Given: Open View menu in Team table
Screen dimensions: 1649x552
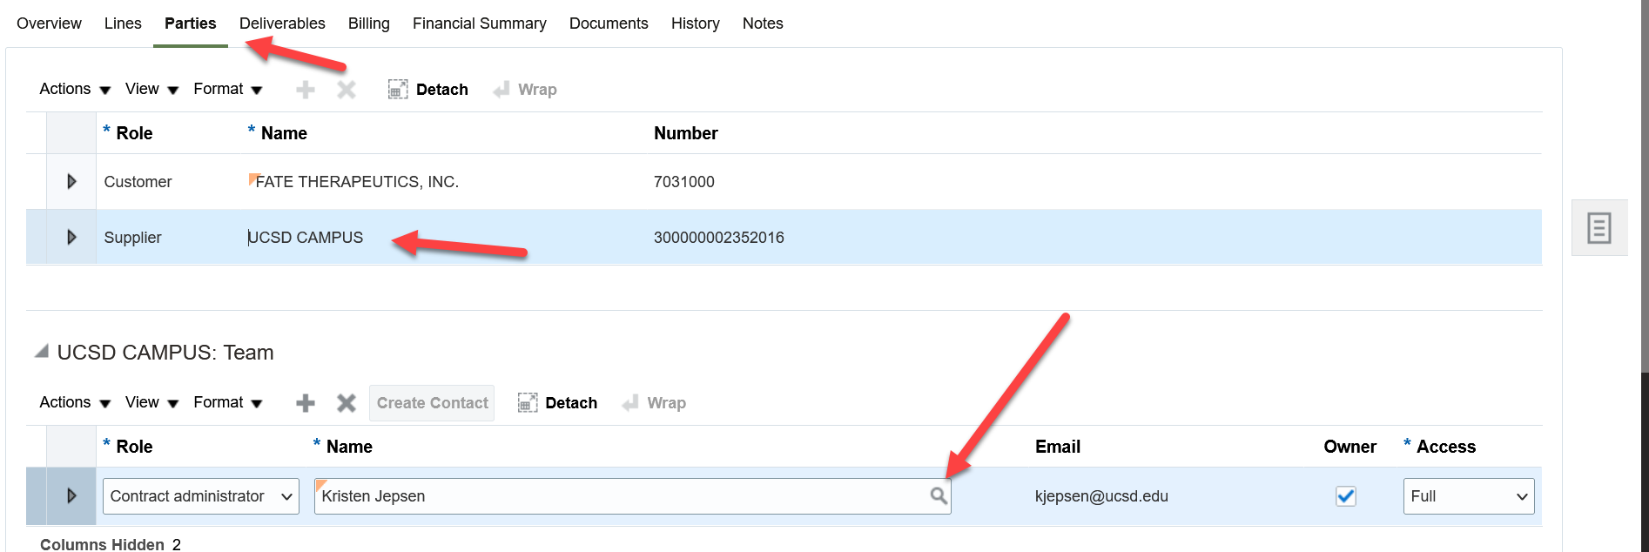Looking at the screenshot, I should [151, 402].
